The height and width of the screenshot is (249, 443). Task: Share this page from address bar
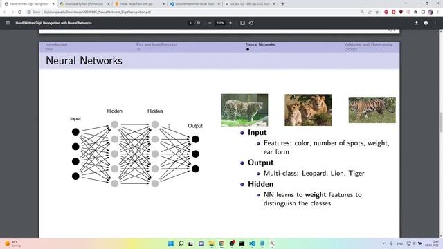tap(369, 12)
